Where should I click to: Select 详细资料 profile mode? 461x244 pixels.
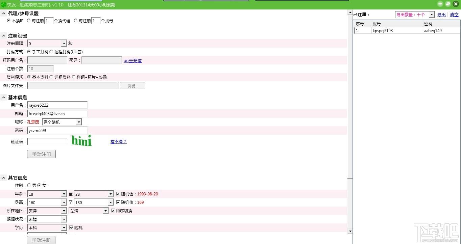tap(51, 77)
